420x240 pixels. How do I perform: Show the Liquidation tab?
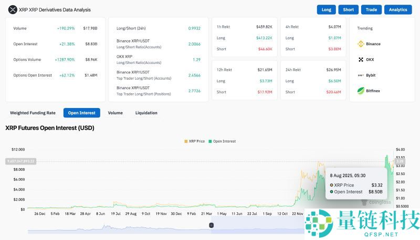point(146,113)
